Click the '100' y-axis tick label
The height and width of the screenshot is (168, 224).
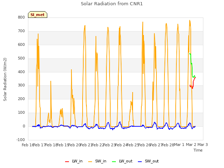click(21, 113)
